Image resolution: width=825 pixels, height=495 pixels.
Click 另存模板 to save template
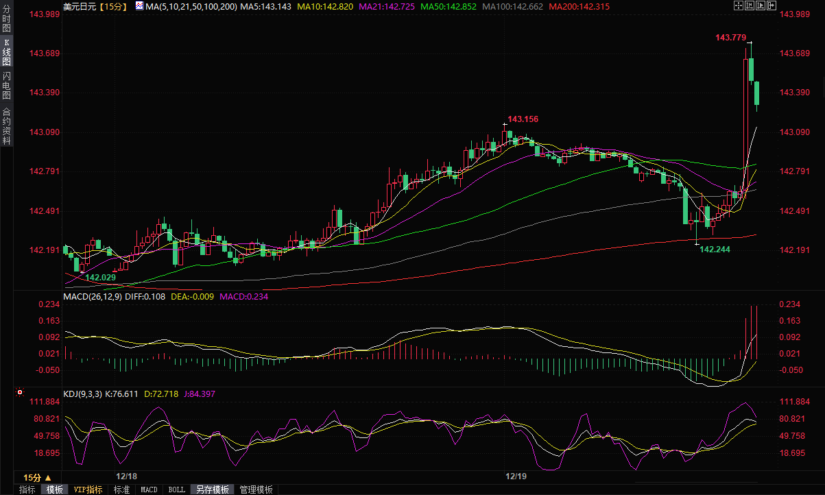click(213, 490)
